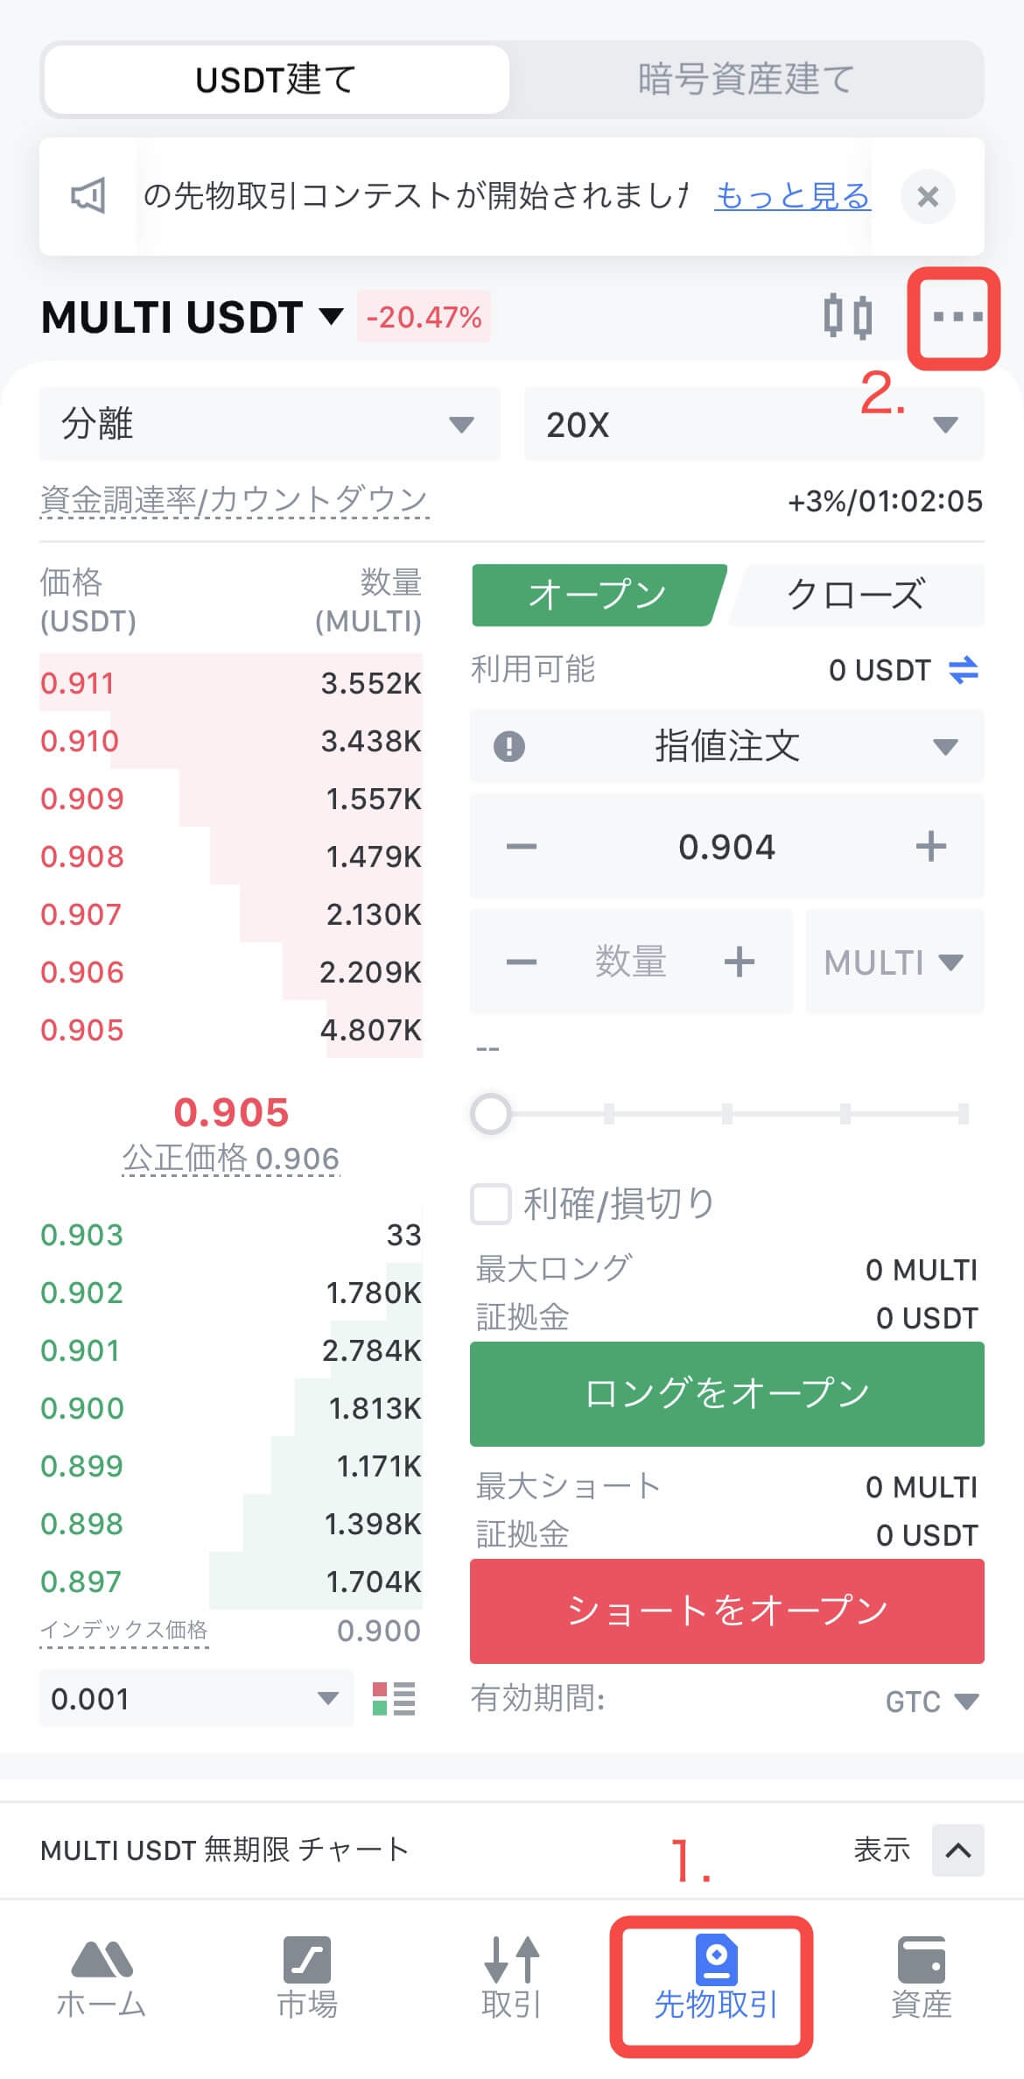
Task: Switch order book layout view icon
Action: point(394,1698)
